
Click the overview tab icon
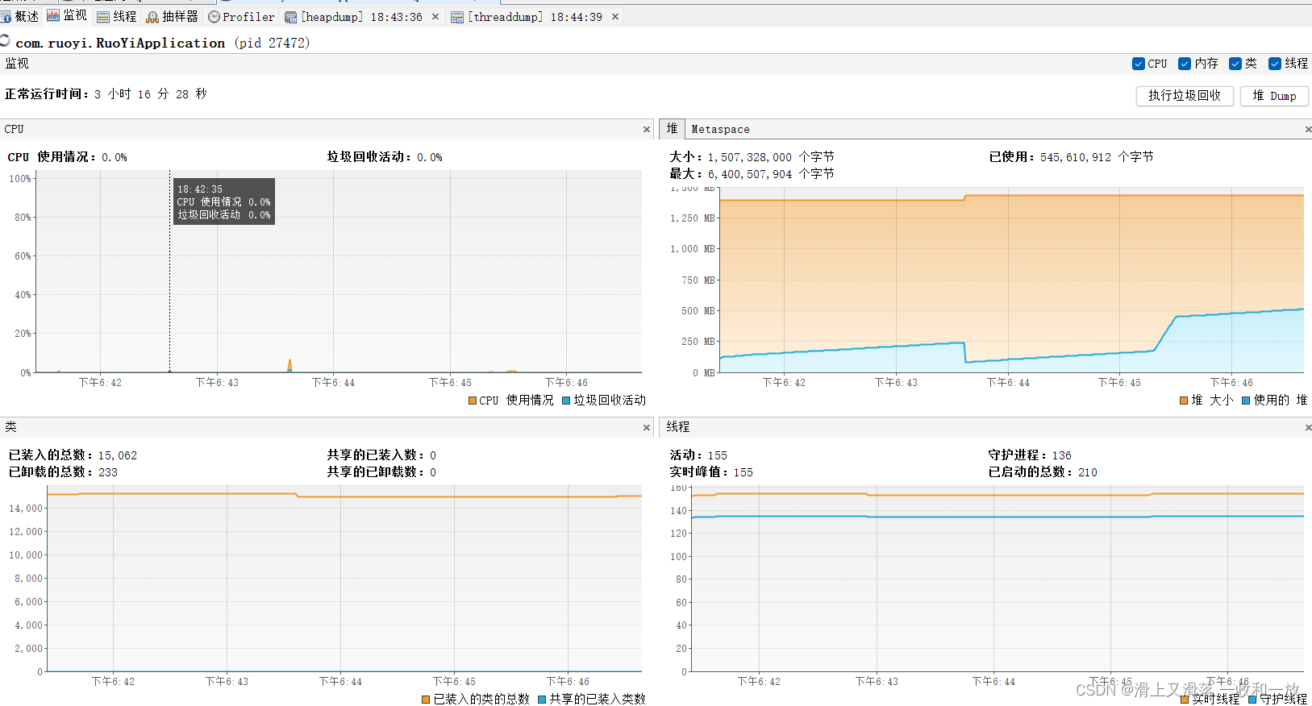point(6,16)
